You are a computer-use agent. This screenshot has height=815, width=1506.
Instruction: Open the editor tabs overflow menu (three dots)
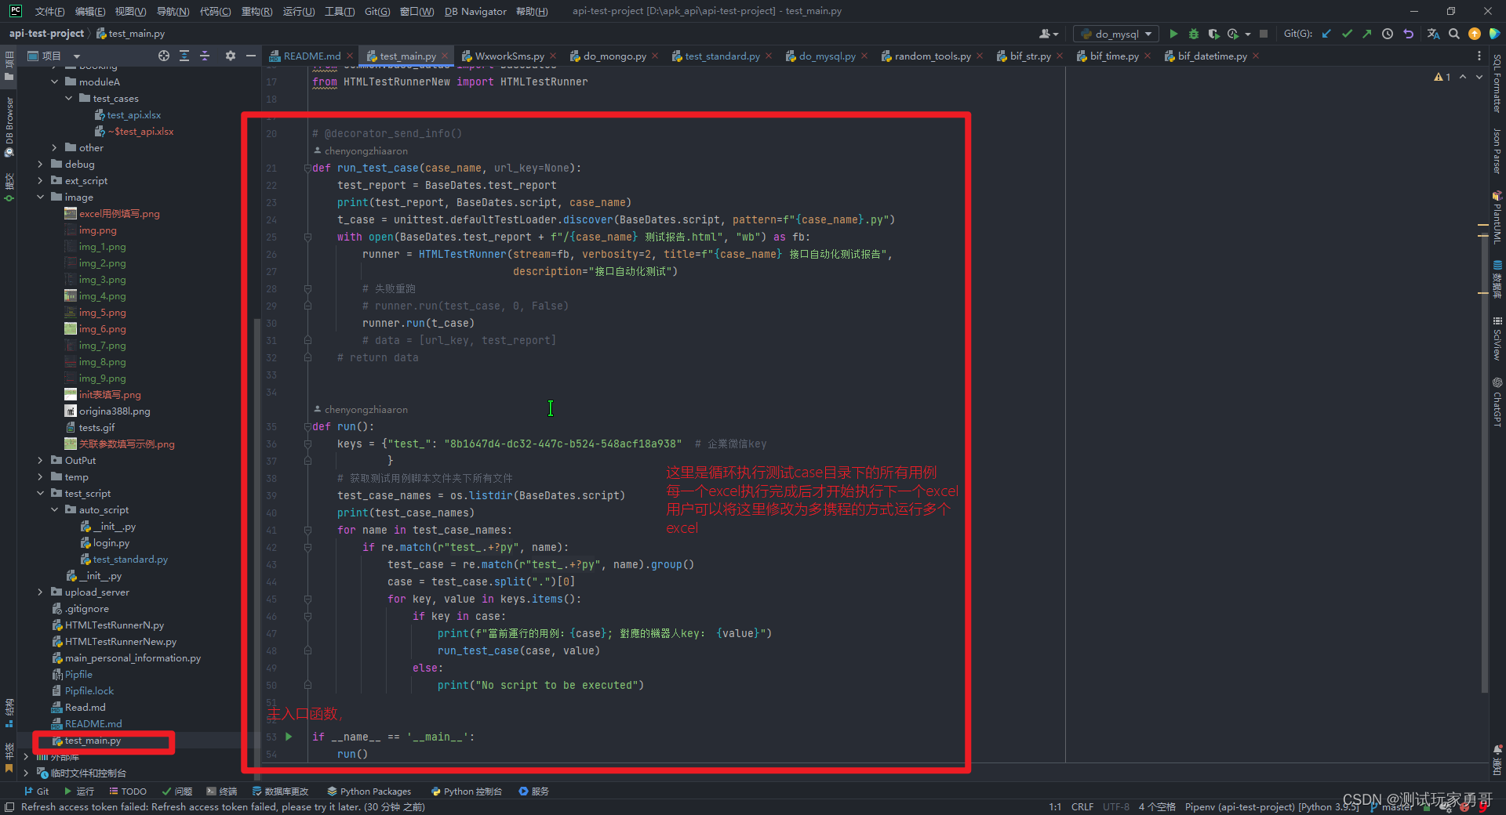coord(1479,56)
